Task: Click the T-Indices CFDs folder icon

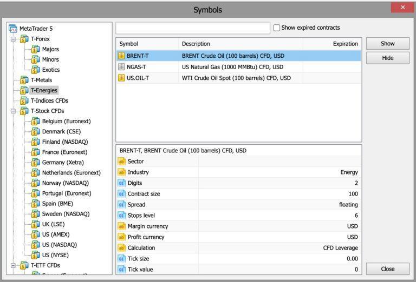Action: [24, 100]
